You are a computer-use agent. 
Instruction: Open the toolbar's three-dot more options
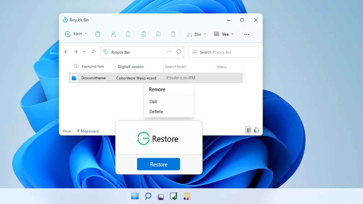pyautogui.click(x=247, y=34)
